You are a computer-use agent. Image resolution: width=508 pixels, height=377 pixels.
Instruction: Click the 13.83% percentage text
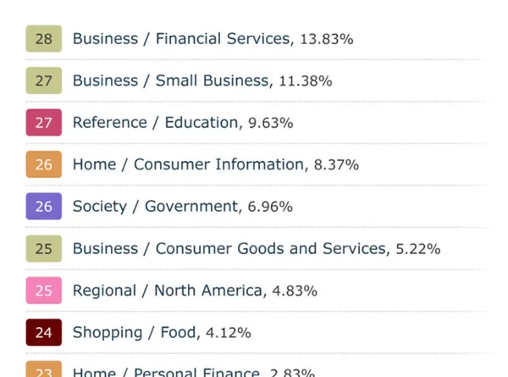[x=327, y=39]
